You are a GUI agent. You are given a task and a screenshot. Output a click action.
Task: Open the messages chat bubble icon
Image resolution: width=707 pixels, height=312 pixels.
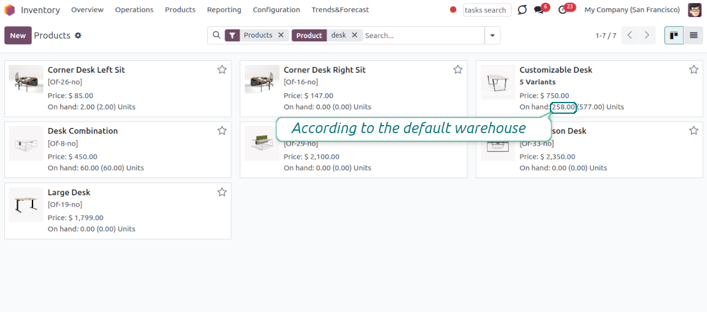[x=539, y=10]
